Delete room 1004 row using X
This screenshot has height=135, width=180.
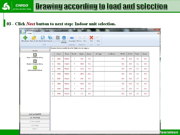[53, 74]
